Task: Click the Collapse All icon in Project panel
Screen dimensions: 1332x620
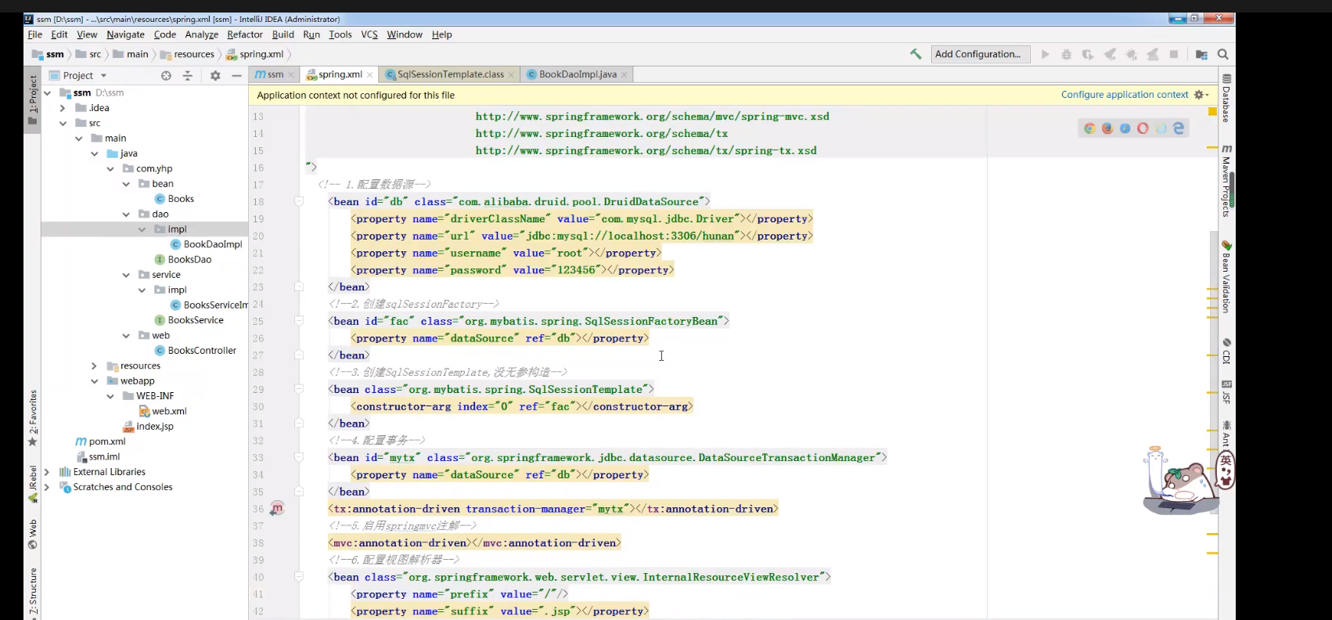Action: tap(187, 75)
